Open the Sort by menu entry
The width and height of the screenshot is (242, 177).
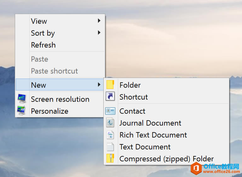pos(60,33)
